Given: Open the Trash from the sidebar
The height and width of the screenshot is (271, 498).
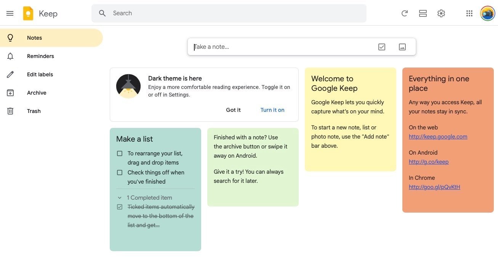Looking at the screenshot, I should point(34,111).
